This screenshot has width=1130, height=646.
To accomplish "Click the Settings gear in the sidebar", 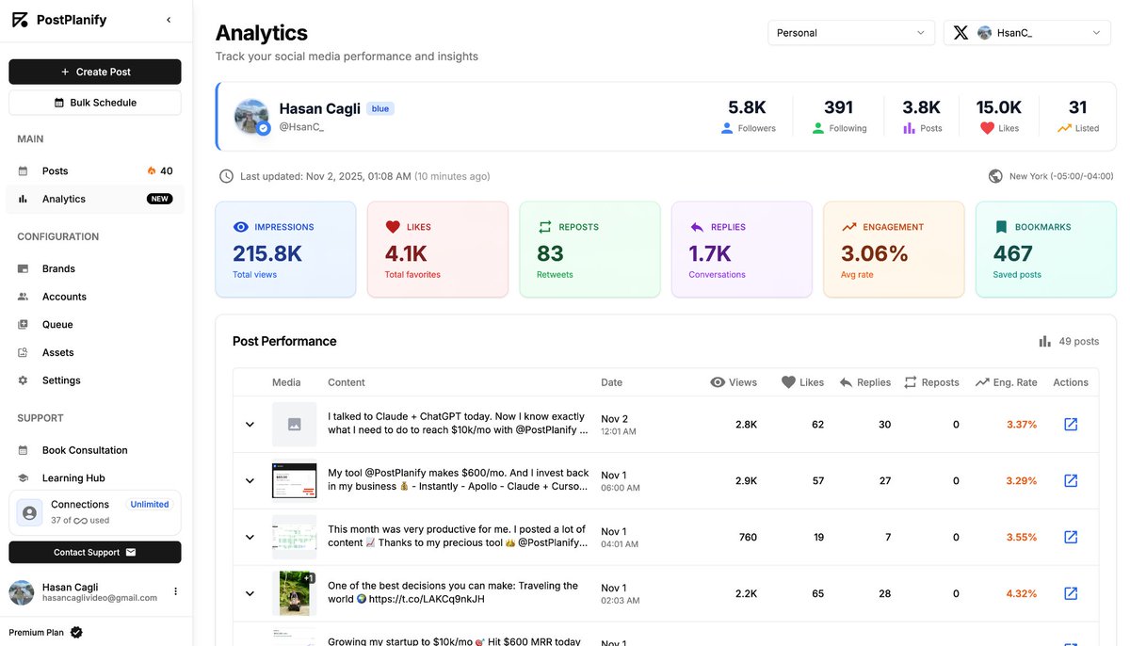I will (x=24, y=380).
